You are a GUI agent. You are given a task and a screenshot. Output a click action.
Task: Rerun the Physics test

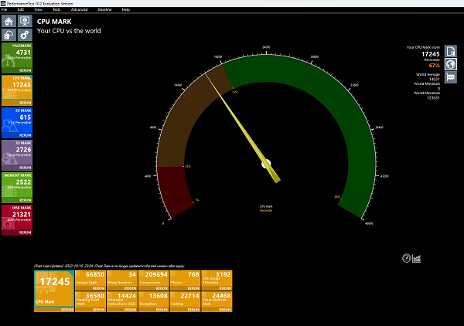tap(193, 288)
